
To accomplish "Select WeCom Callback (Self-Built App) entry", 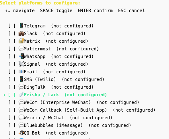I will pyautogui.click(x=82, y=110).
